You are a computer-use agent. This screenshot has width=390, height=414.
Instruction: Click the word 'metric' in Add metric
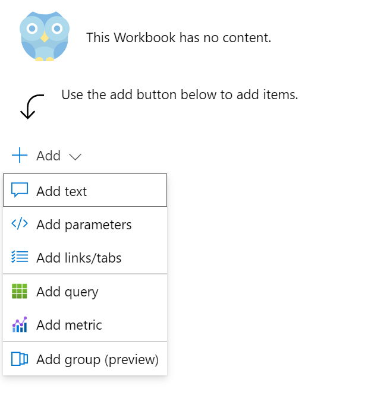click(x=83, y=325)
